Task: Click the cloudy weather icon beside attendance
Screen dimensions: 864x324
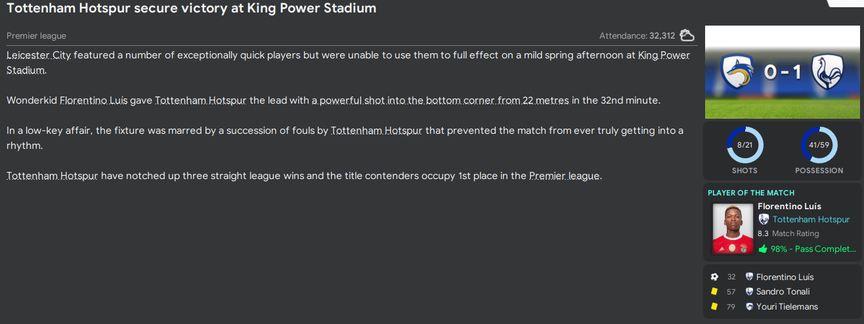Action: point(687,35)
